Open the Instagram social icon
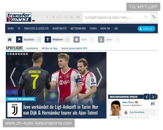Screen dimensions: 163x130 tap(59, 17)
